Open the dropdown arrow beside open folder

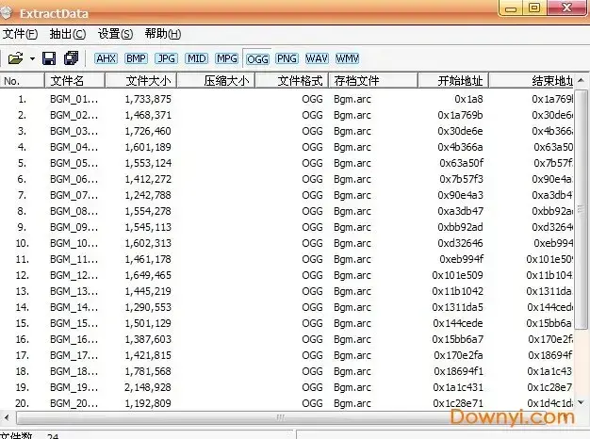(32, 58)
